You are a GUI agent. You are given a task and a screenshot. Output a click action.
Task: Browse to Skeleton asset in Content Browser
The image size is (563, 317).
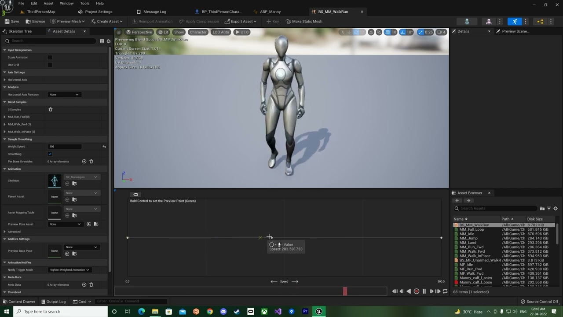74,184
